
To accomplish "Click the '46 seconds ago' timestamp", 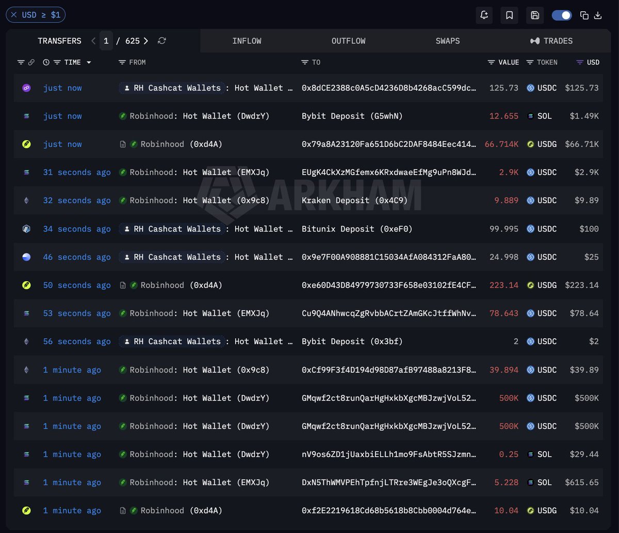I will 77,257.
